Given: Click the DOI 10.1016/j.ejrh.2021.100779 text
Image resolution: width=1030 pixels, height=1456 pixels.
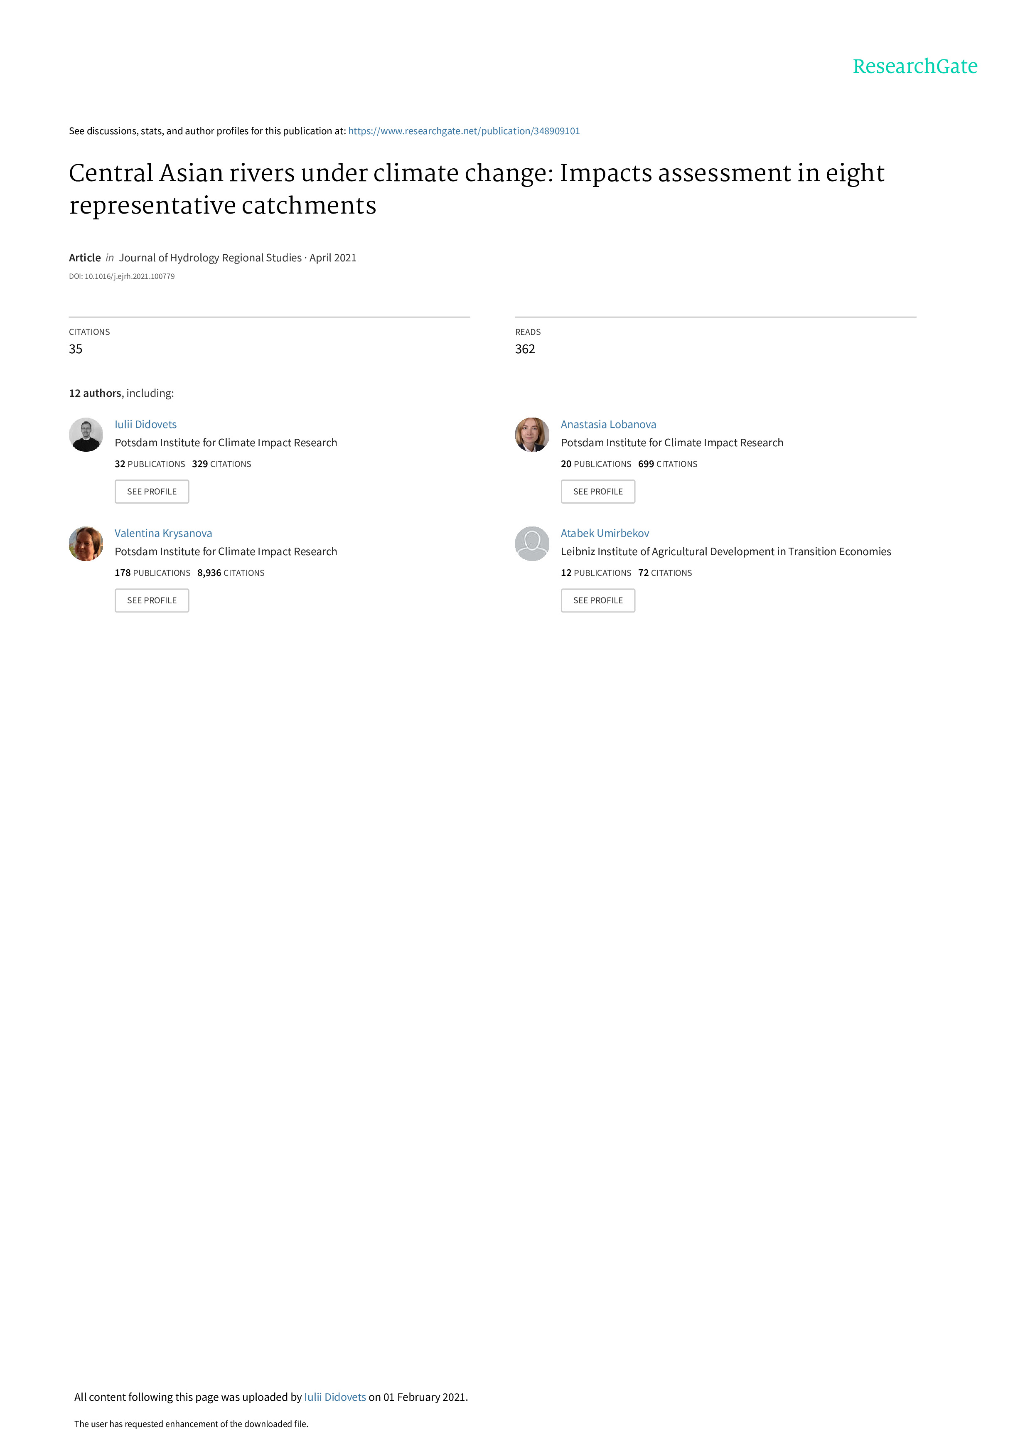Looking at the screenshot, I should coord(122,276).
